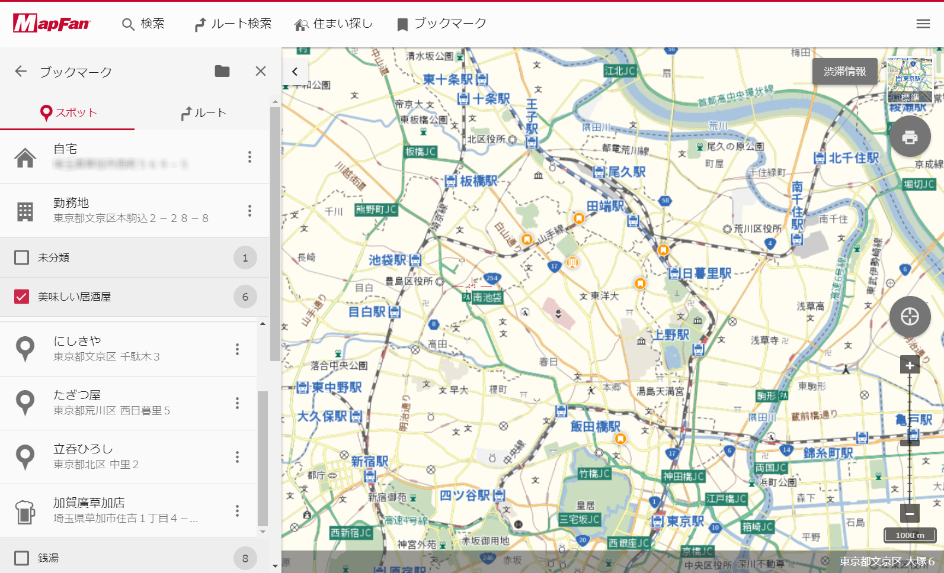
Task: Click the pin icon of 立呑ひろし
Action: coord(25,457)
